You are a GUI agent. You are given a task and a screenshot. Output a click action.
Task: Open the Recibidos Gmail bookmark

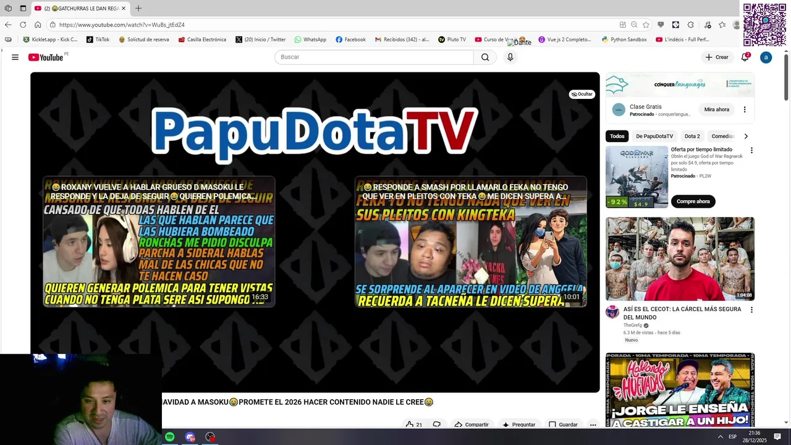click(402, 40)
